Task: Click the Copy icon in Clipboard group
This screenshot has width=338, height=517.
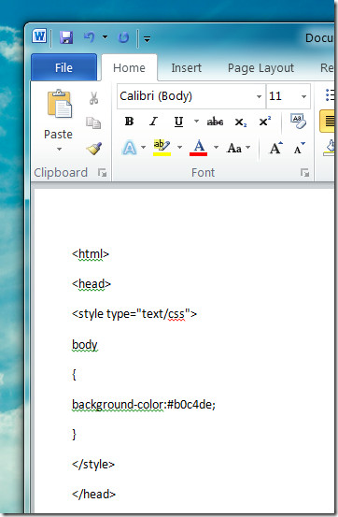Action: coord(93,122)
